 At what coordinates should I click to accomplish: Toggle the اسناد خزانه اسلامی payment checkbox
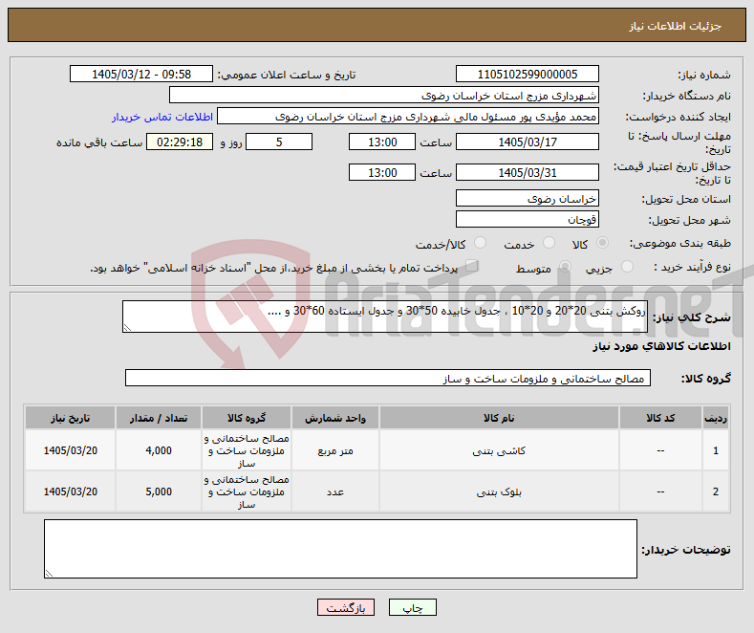click(x=472, y=266)
